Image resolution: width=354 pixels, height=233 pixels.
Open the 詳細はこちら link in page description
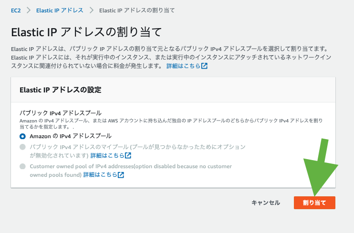(183, 66)
